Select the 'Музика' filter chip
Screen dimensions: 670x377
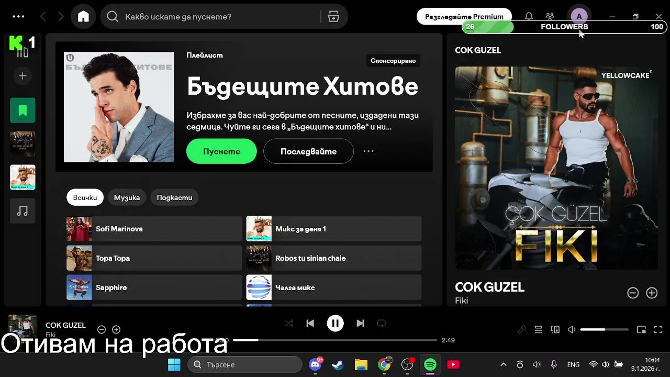pos(127,197)
